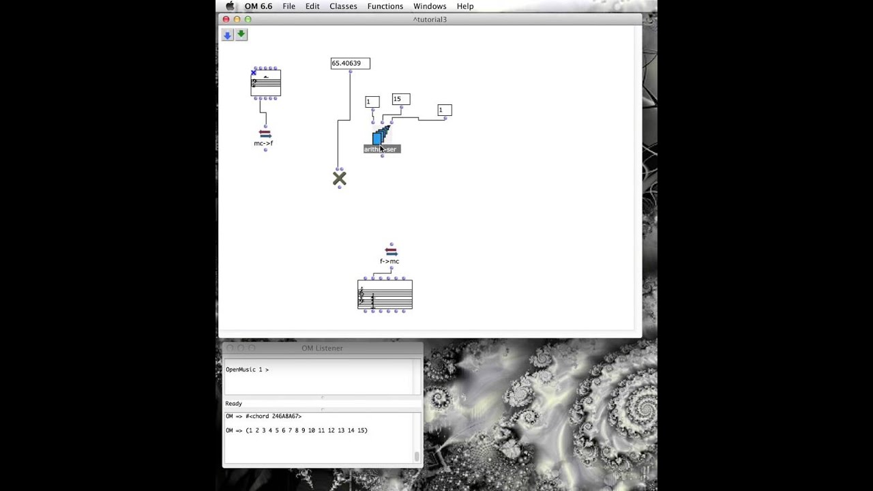Open the Windows menu
Screen dimensions: 873x491
[430, 6]
